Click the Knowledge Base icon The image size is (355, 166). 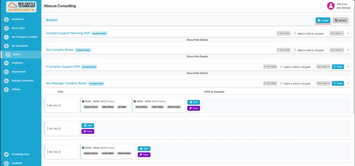[x=6, y=154]
